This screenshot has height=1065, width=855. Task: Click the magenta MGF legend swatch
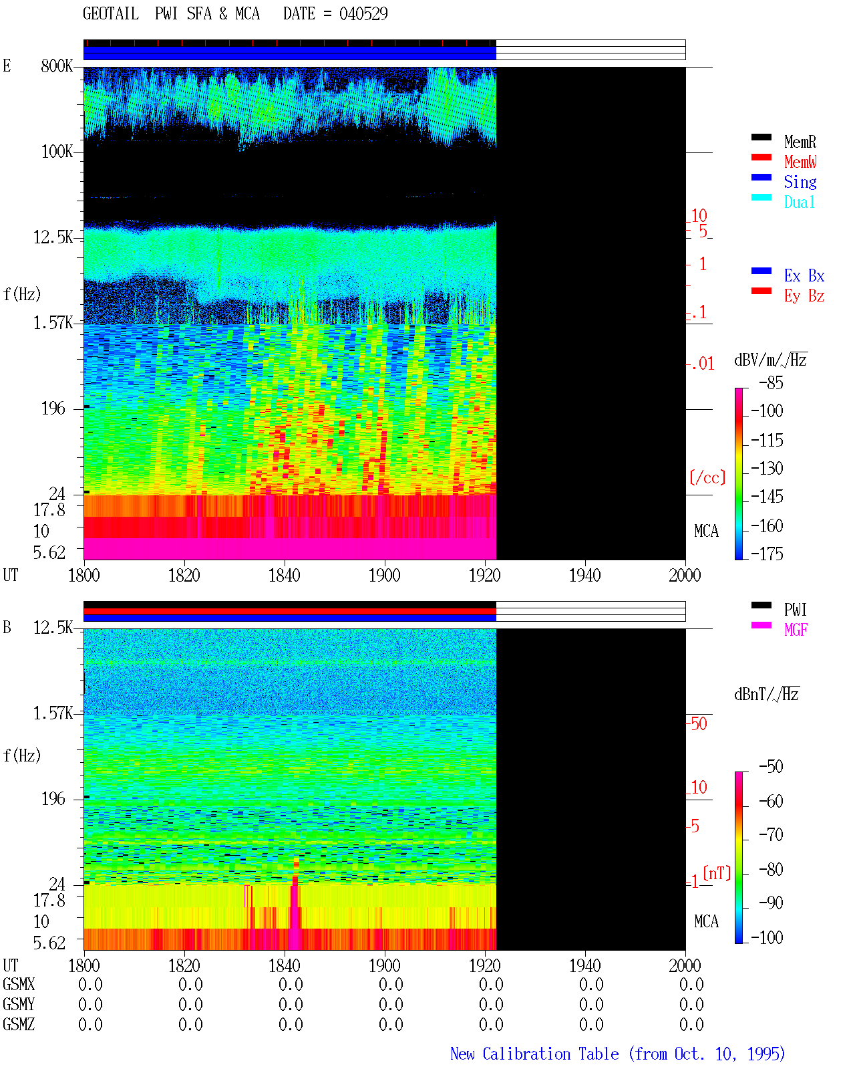point(761,626)
